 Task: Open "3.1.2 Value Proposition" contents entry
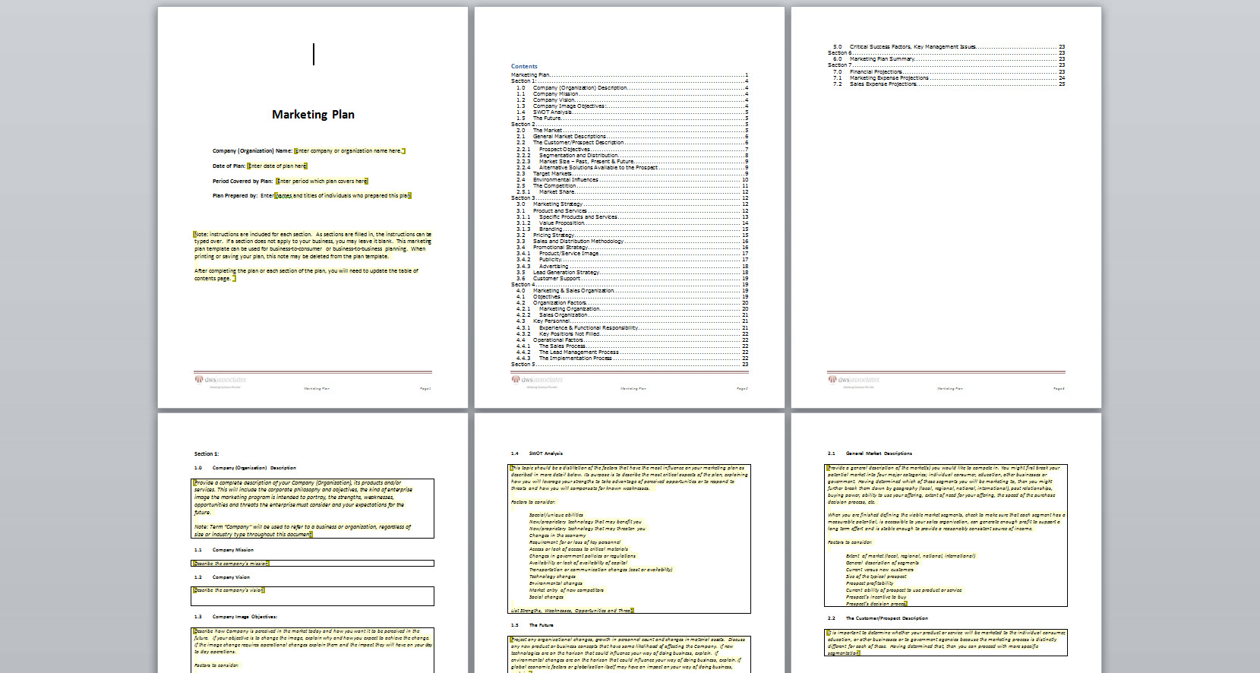point(632,223)
